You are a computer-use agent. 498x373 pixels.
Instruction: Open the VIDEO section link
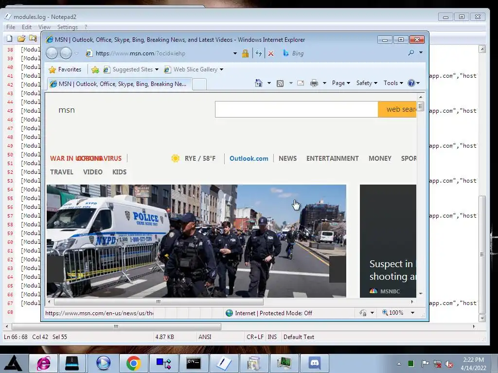point(93,172)
